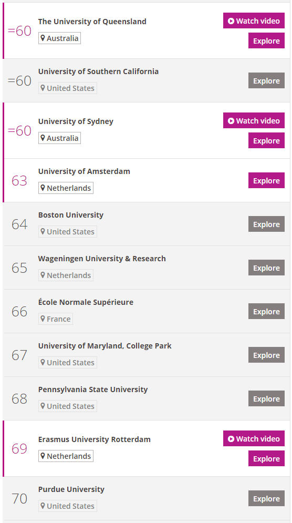Click the Netherlands tag under University of Amsterdam
292x523 pixels.
(66, 188)
